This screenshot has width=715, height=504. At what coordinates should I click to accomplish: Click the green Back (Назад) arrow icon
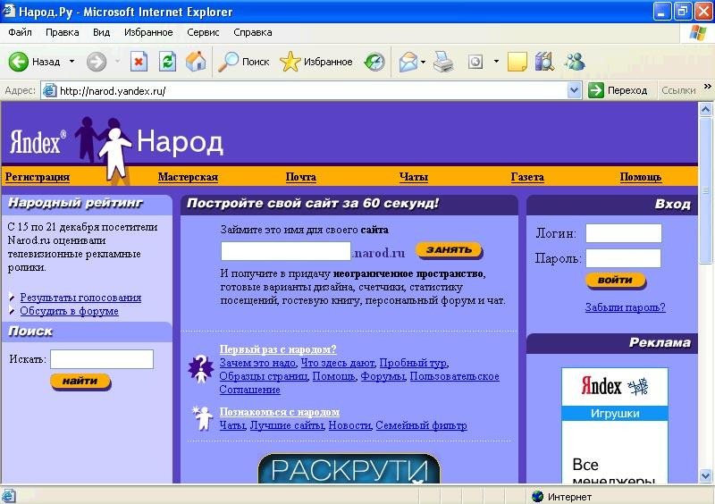pos(18,62)
